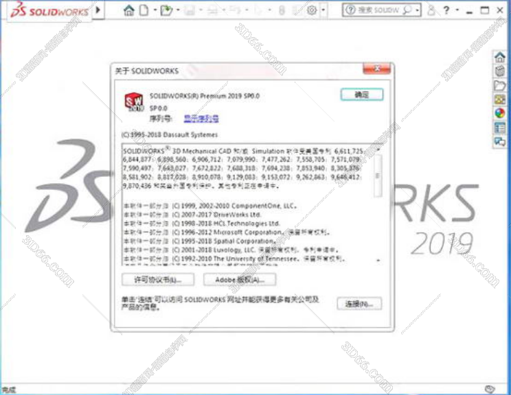Viewport: 511px width, 395px height.
Task: Expand dropdown arrow next to Options gear
Action: [x=323, y=10]
